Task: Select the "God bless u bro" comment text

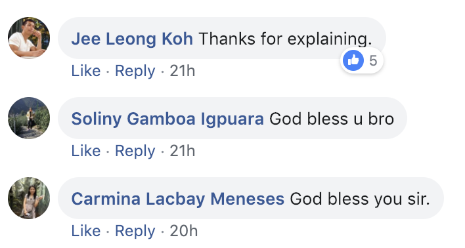Action: (332, 119)
